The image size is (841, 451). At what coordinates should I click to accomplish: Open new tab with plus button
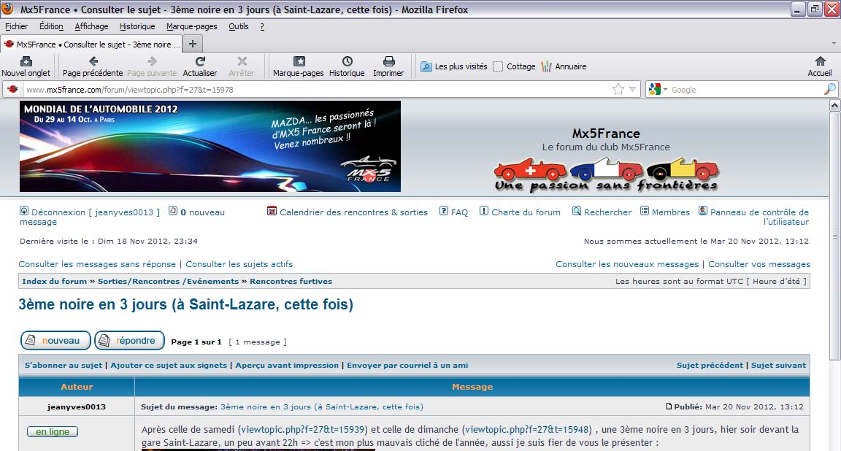click(x=193, y=44)
